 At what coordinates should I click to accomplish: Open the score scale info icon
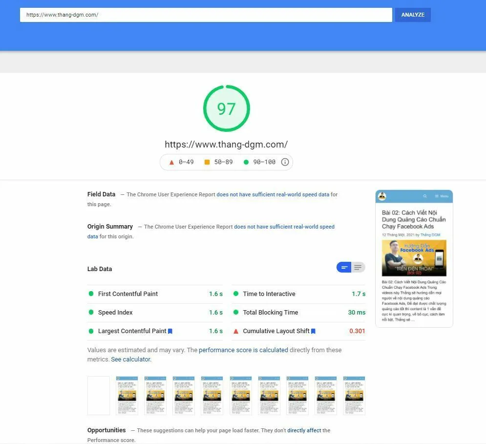point(285,162)
